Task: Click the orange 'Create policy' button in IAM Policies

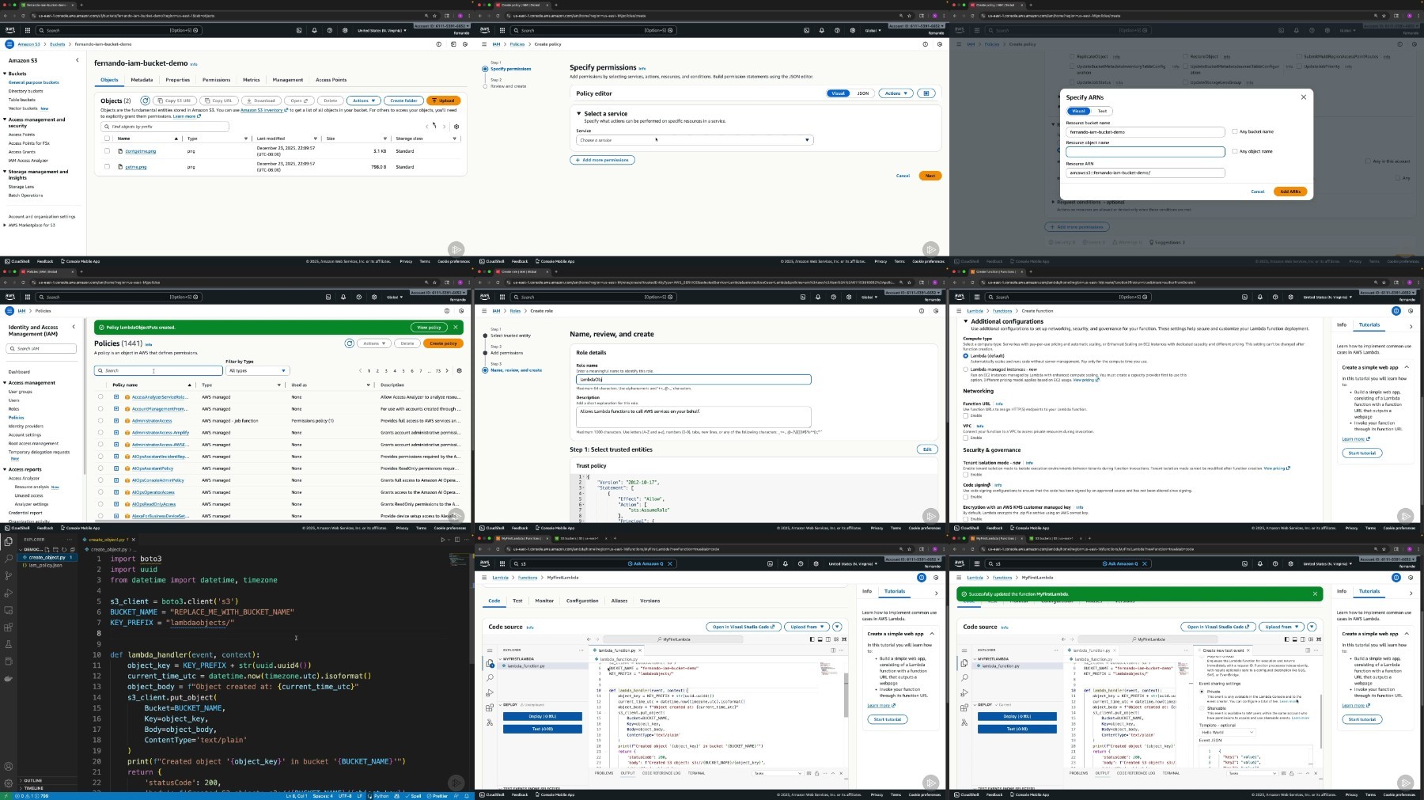Action: (443, 343)
